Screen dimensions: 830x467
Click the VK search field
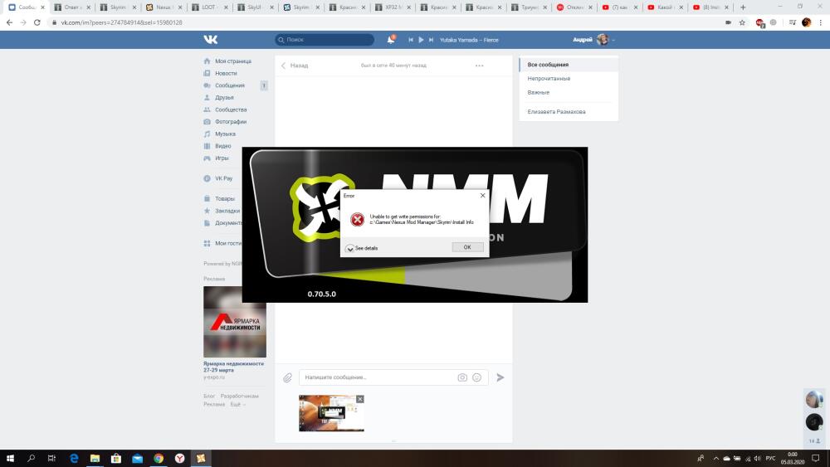pyautogui.click(x=325, y=40)
